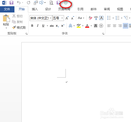
Task: Expand the 粘贴 paste options arrow
Action: (6, 28)
